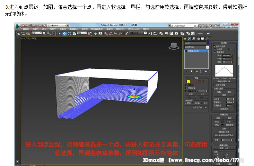Toggle the Angle Snap icon
The height and width of the screenshot is (166, 254).
tap(111, 33)
